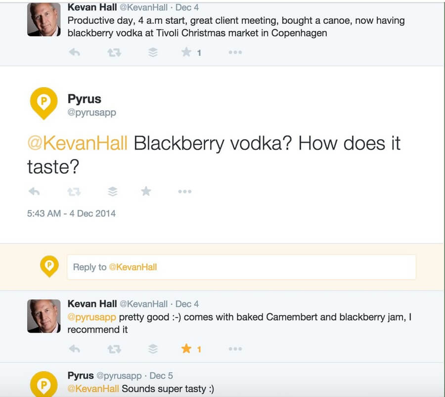
Task: Open the ellipsis under Kevan Hall's reply
Action: click(x=235, y=348)
